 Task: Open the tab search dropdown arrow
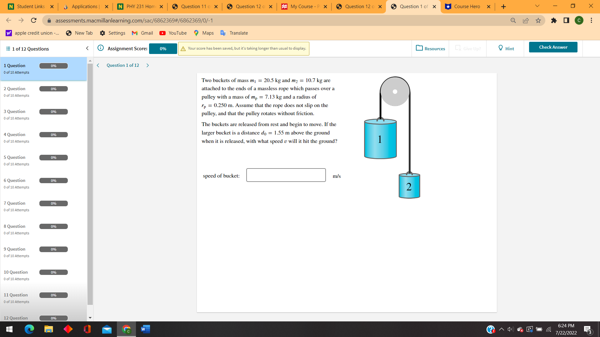click(x=537, y=6)
